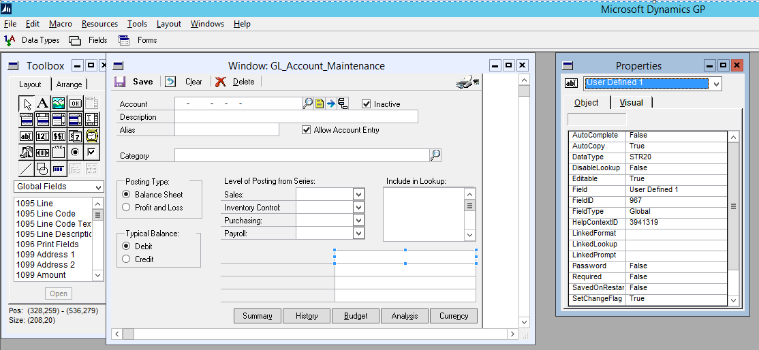The image size is (759, 350).
Task: Select the DataType property row
Action: 648,157
